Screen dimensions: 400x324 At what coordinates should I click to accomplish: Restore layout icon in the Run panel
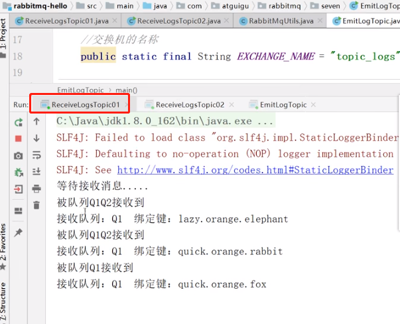(x=19, y=210)
